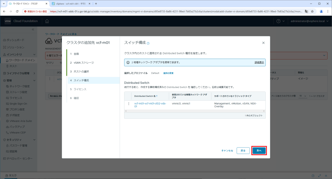The image size is (332, 179).
Task: Click the vmnic0, vmnic1 cell
Action: pyautogui.click(x=181, y=103)
